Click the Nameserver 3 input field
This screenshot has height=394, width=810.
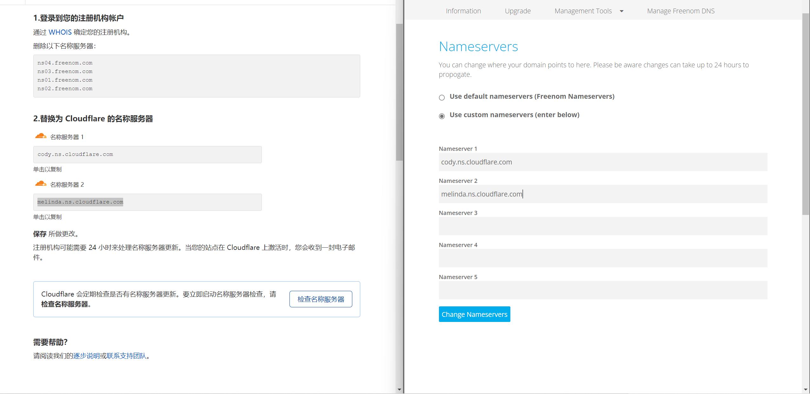(x=602, y=226)
